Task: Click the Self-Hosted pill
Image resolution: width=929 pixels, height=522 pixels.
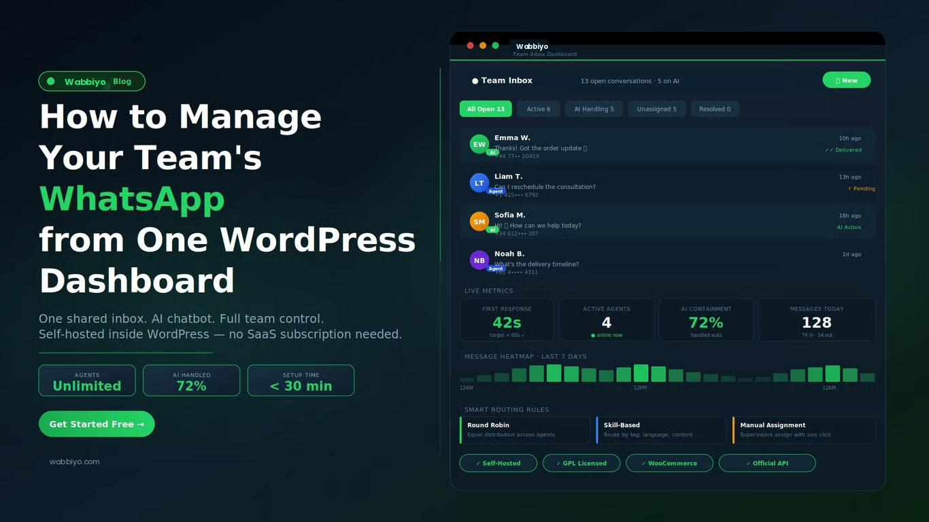Action: click(x=499, y=463)
